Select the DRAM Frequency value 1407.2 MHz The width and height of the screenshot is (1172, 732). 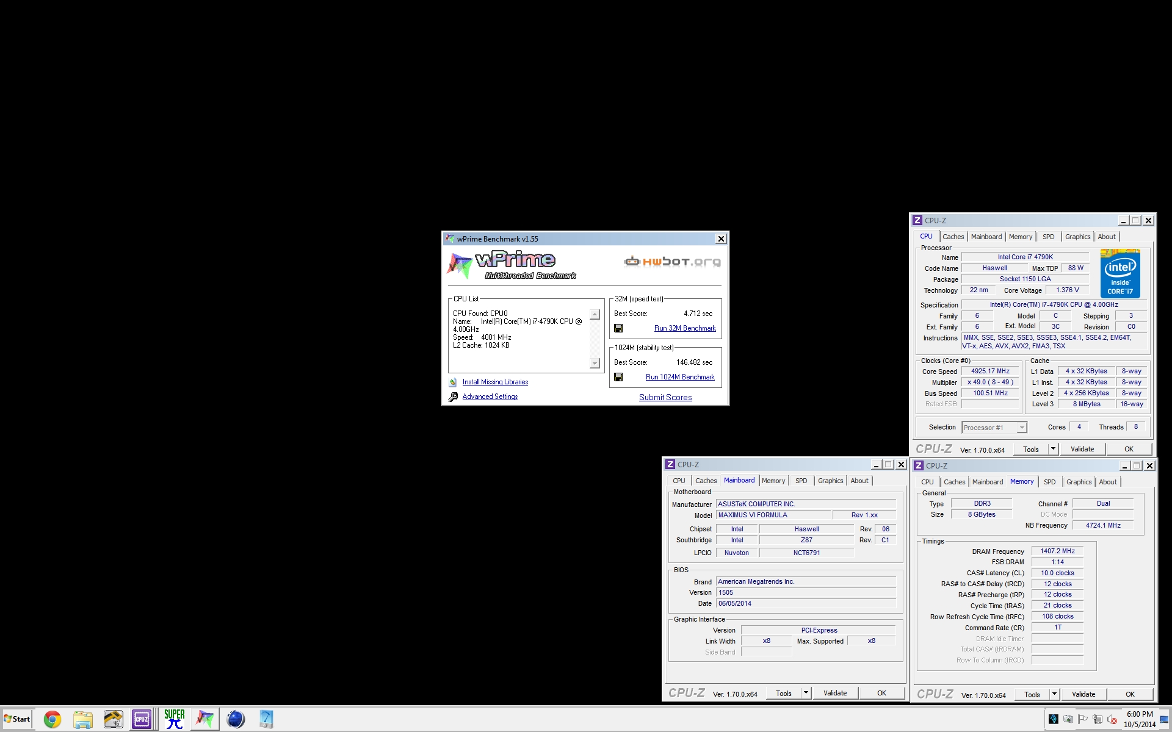[1057, 551]
